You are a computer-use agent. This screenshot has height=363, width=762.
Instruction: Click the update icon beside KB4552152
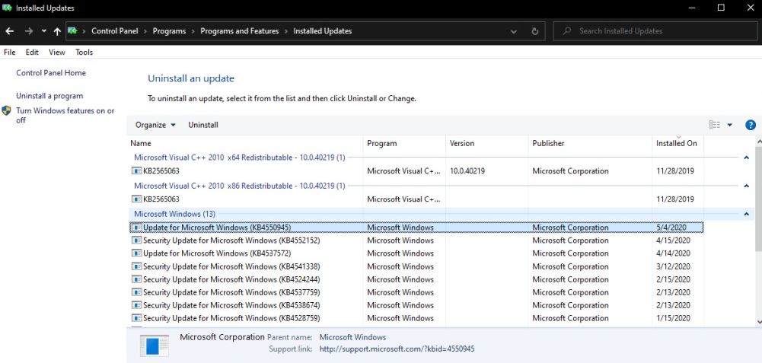[136, 240]
